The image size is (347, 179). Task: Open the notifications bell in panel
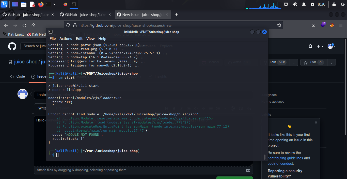pos(304,4)
